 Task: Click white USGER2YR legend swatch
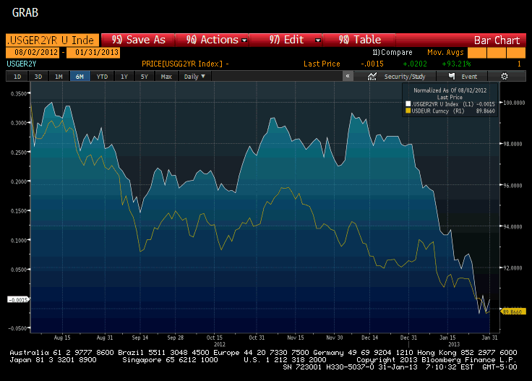pyautogui.click(x=408, y=104)
